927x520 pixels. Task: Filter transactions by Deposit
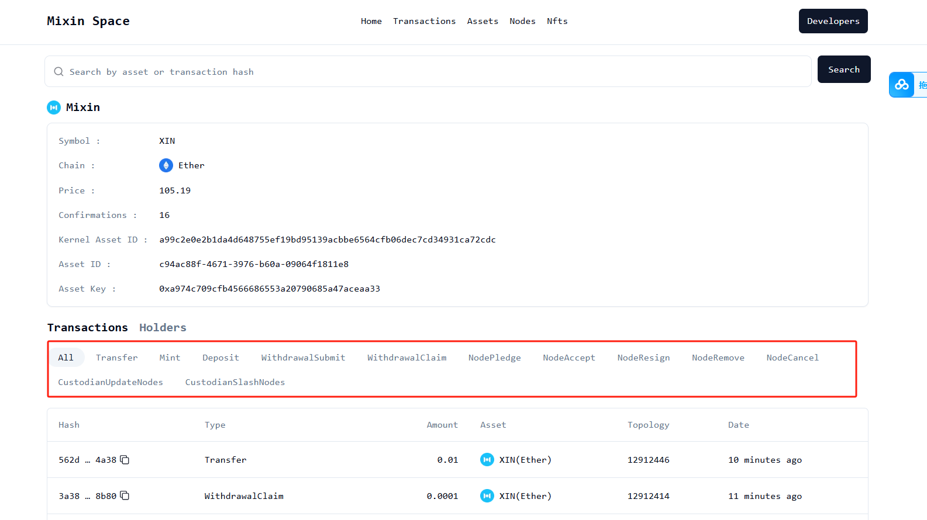pyautogui.click(x=221, y=358)
